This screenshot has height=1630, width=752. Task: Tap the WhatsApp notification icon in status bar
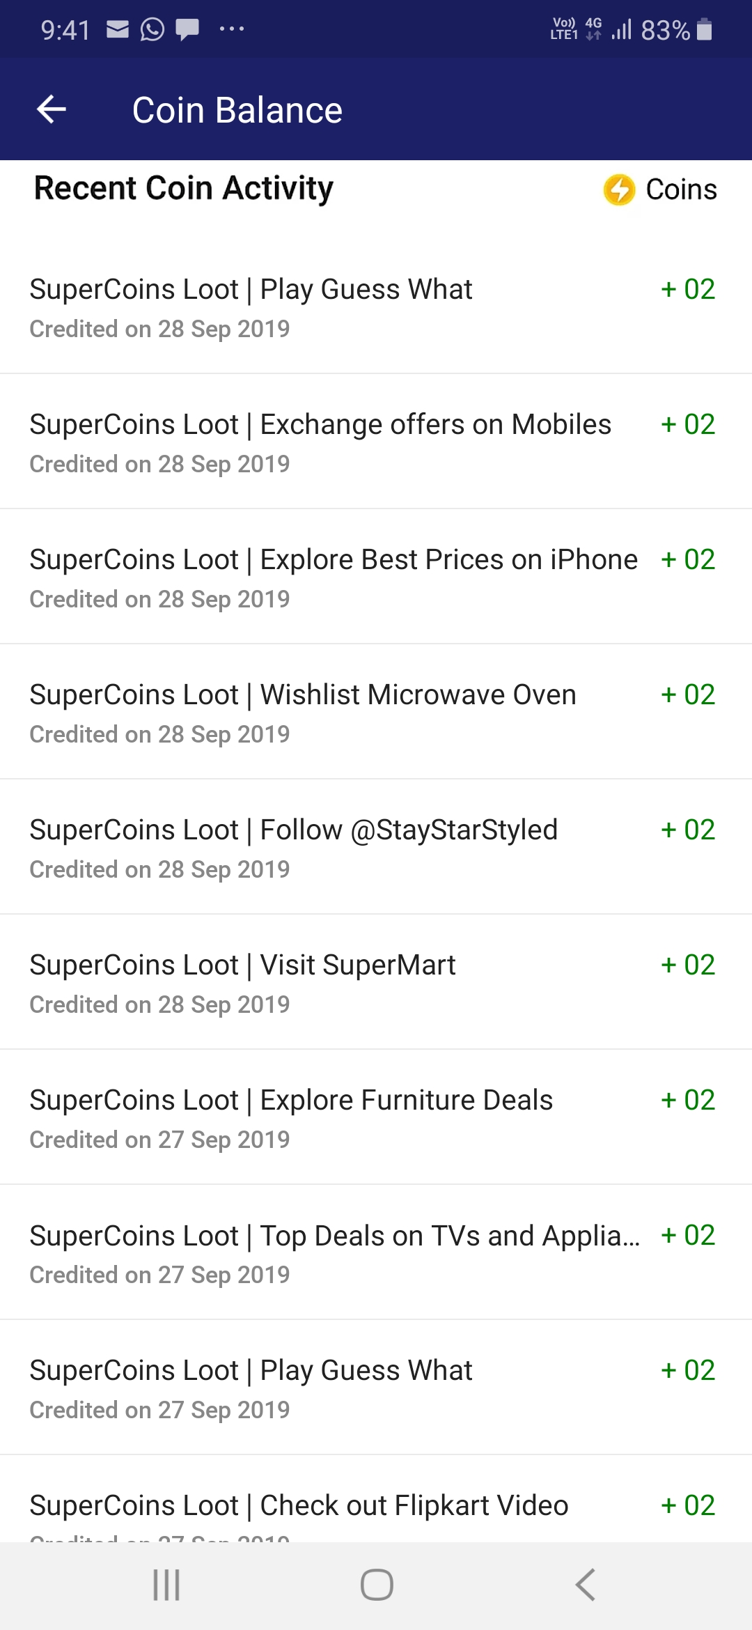coord(152,29)
